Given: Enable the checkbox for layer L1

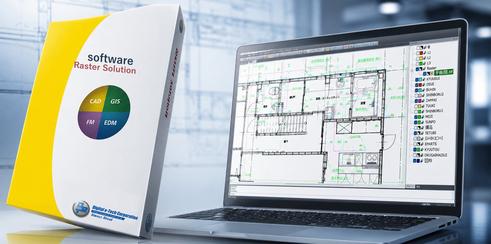Looking at the screenshot, I should pos(418,53).
